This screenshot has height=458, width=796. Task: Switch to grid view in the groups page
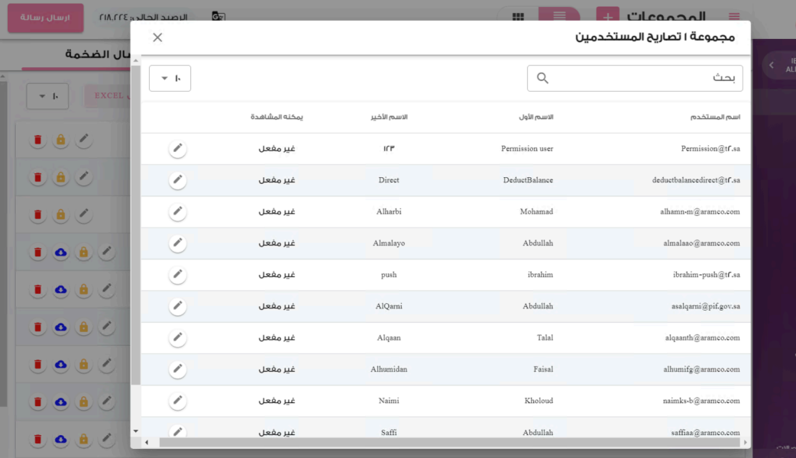tap(518, 17)
